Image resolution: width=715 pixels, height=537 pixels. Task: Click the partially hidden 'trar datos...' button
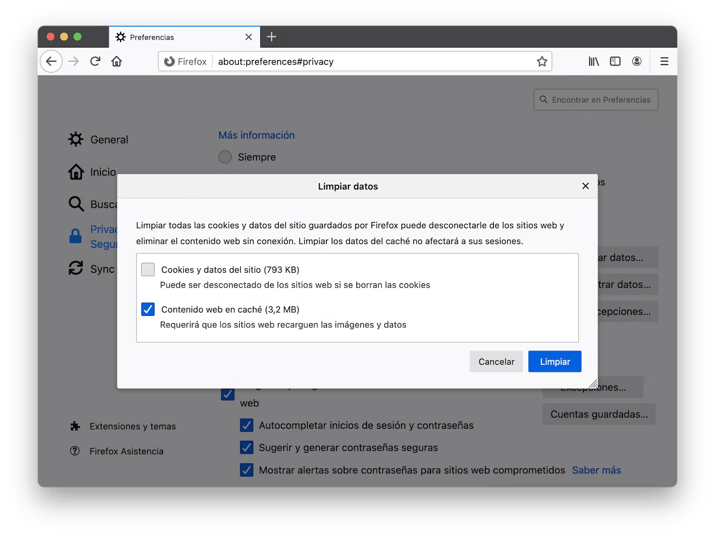point(628,284)
